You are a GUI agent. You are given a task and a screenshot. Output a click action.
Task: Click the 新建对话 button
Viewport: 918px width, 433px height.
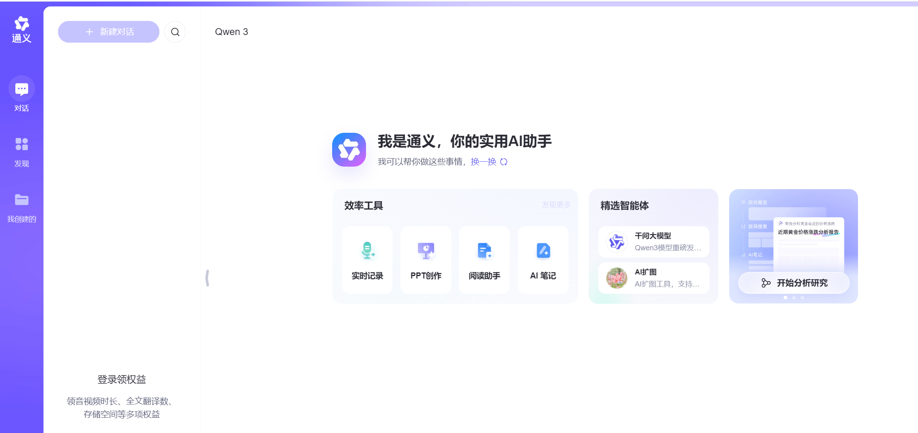[x=109, y=32]
